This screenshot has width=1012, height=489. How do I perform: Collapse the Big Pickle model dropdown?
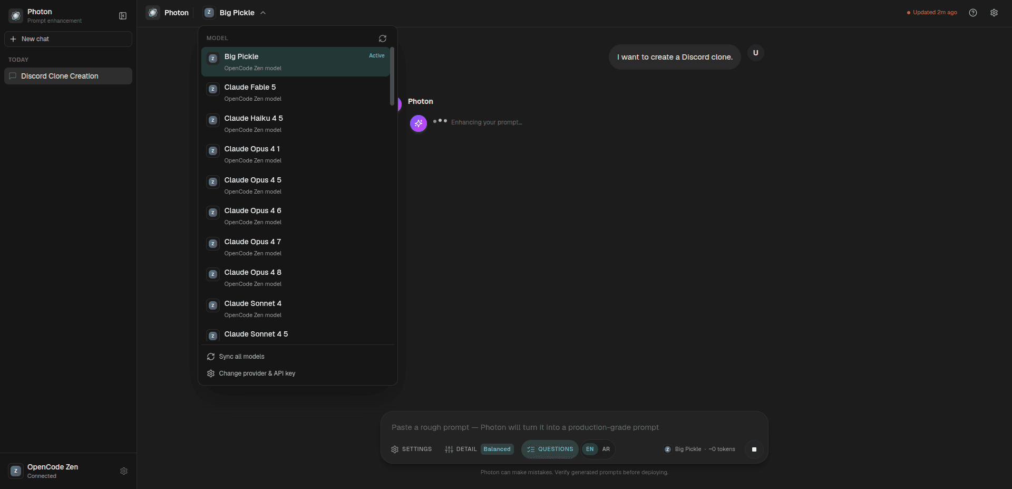tap(235, 13)
